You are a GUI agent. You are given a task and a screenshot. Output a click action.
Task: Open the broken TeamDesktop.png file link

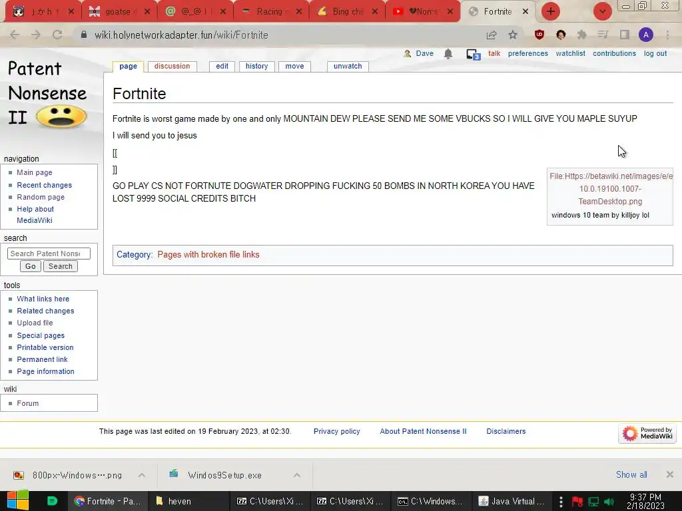coord(611,189)
